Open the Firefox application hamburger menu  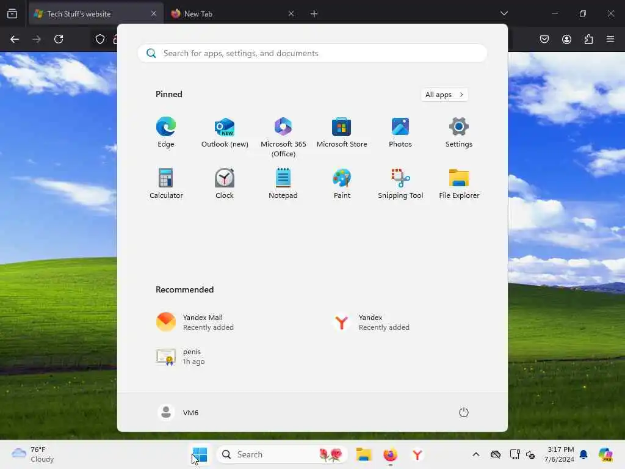click(610, 39)
